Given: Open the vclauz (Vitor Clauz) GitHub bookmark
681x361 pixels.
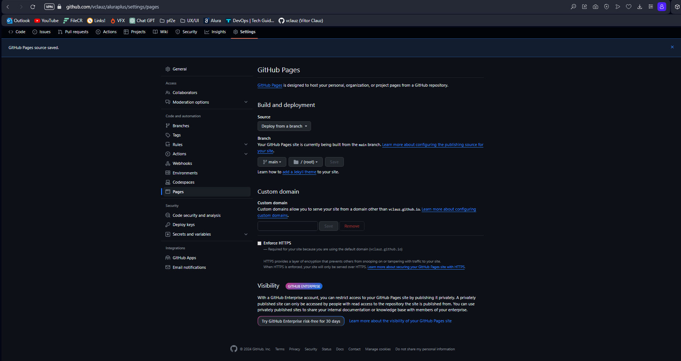Looking at the screenshot, I should coord(301,21).
